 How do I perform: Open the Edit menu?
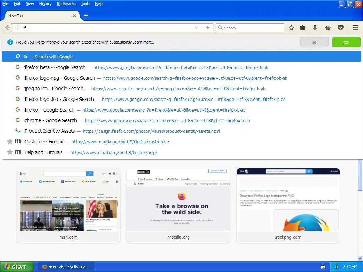point(17,4)
